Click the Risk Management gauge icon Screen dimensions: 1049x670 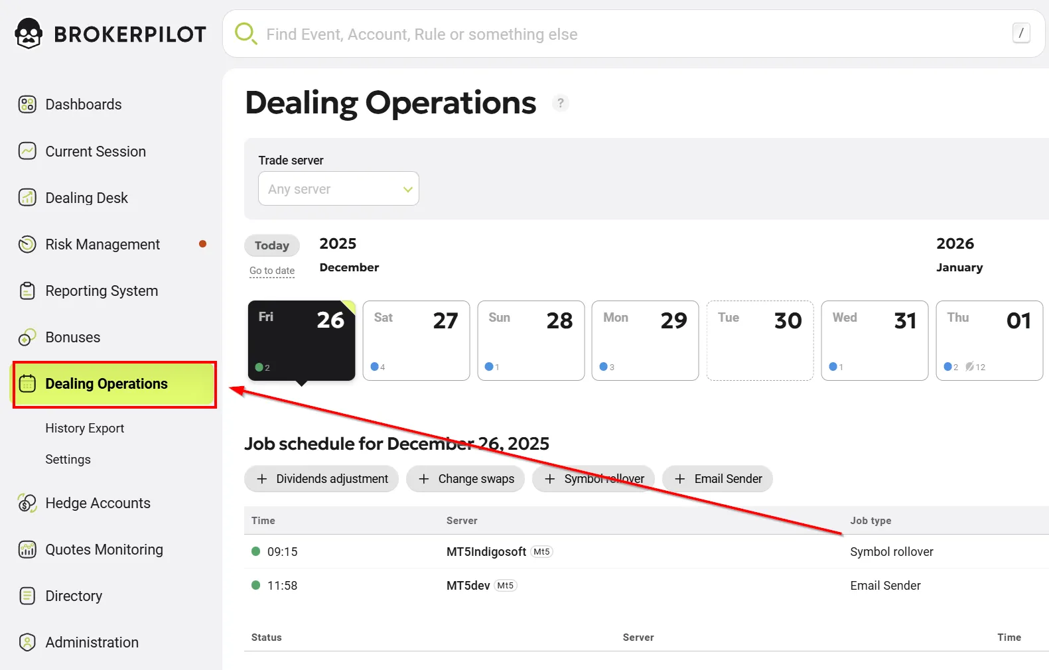[x=27, y=244]
